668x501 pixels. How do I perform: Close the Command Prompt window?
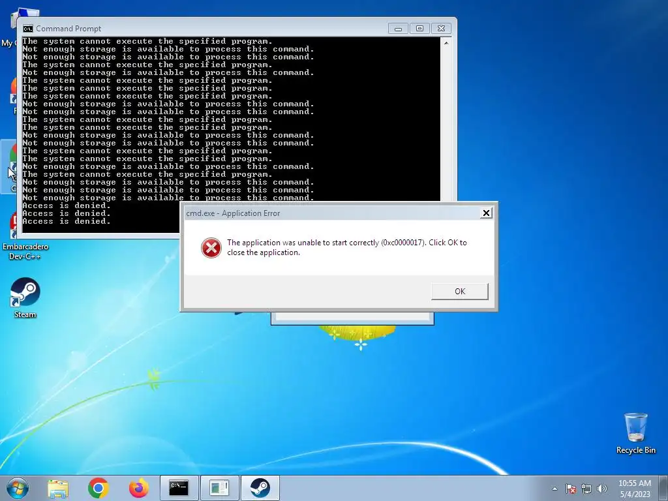pyautogui.click(x=442, y=29)
